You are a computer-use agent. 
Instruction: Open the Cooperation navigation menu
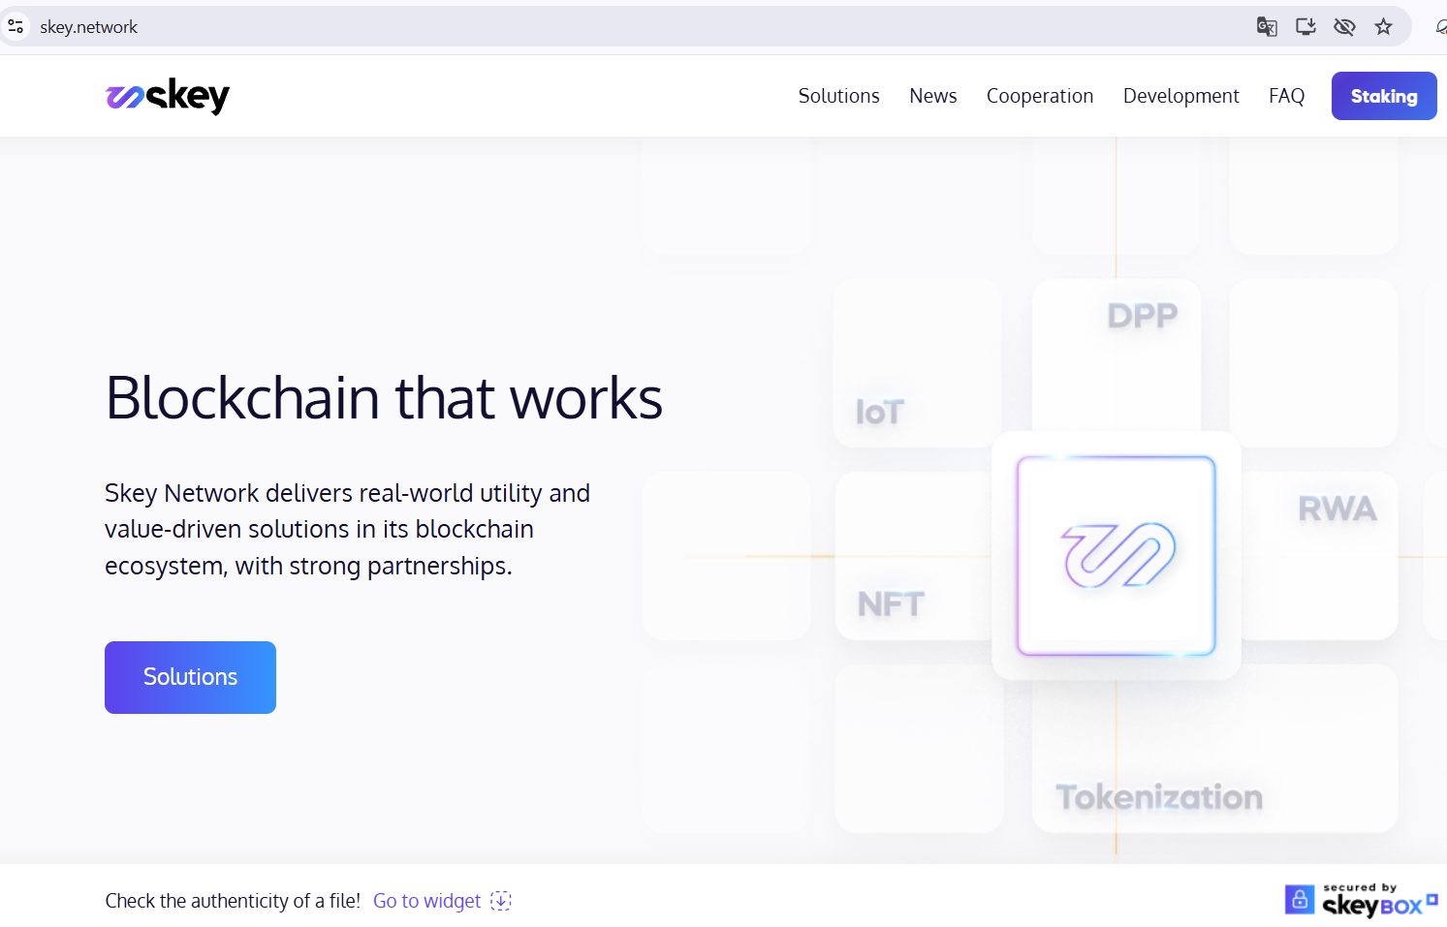(x=1039, y=96)
